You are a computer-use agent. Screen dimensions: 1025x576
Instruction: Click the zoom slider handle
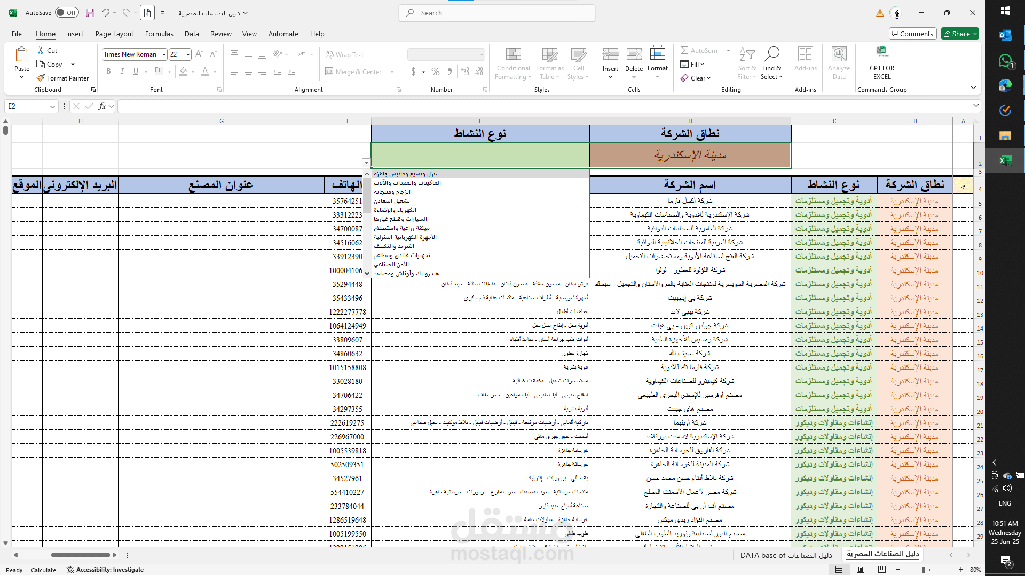coord(924,570)
